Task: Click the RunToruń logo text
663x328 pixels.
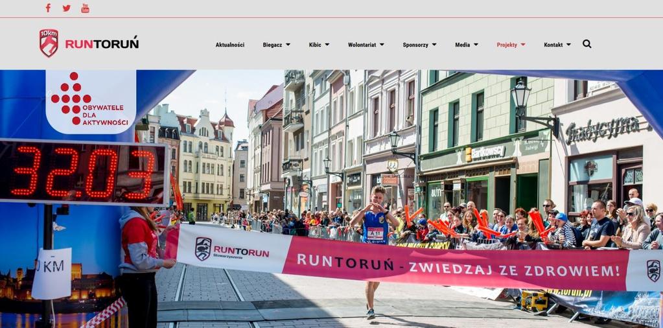Action: click(x=102, y=43)
